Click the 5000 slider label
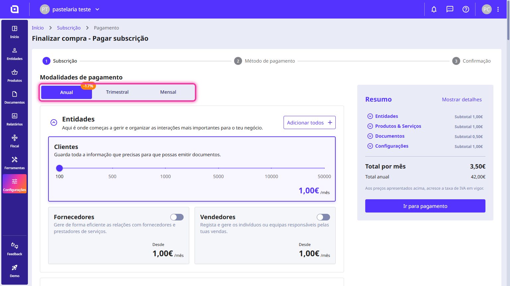 218,176
